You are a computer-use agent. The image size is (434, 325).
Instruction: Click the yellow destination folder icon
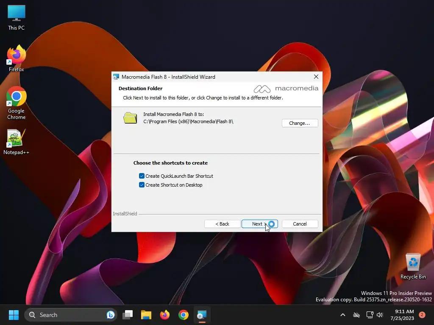pos(130,118)
